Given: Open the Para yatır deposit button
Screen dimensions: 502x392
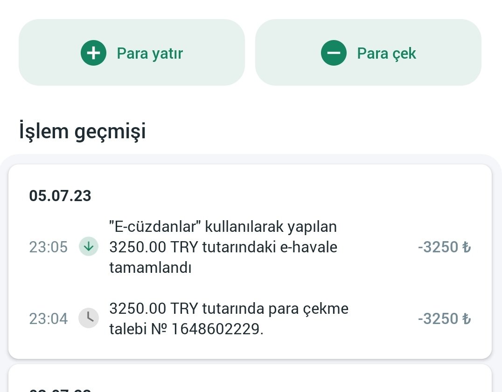Looking at the screenshot, I should [x=132, y=53].
